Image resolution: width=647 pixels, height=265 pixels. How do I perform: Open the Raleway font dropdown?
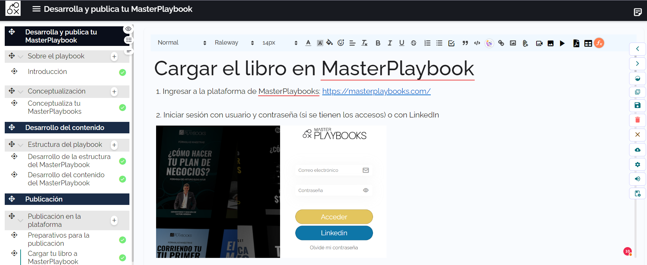(x=234, y=43)
